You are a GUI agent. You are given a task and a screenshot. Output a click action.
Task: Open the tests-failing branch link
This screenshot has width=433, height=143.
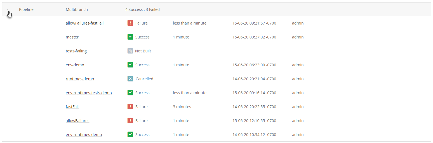[x=76, y=51]
